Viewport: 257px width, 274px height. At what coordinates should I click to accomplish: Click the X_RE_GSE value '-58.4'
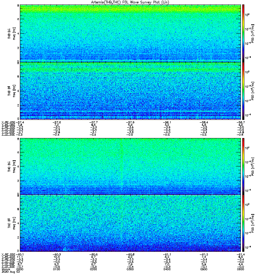tap(204, 122)
